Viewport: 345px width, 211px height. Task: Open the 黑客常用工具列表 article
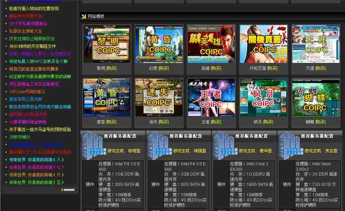click(x=25, y=99)
